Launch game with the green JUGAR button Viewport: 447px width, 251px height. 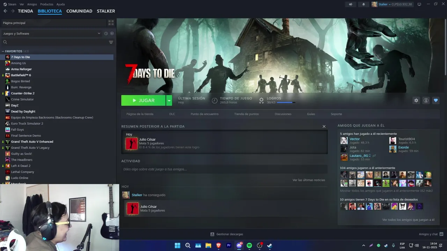pyautogui.click(x=143, y=100)
